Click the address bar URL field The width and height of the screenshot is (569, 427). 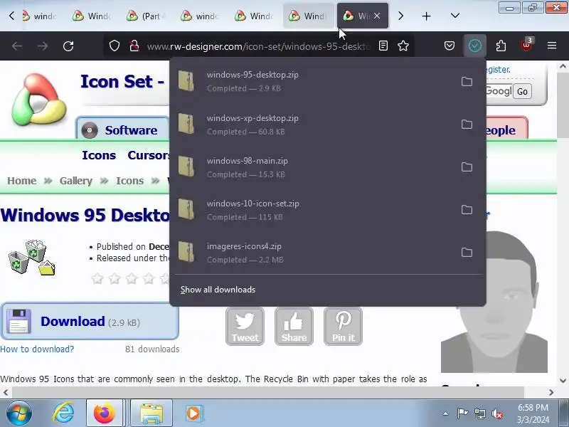[x=258, y=46]
